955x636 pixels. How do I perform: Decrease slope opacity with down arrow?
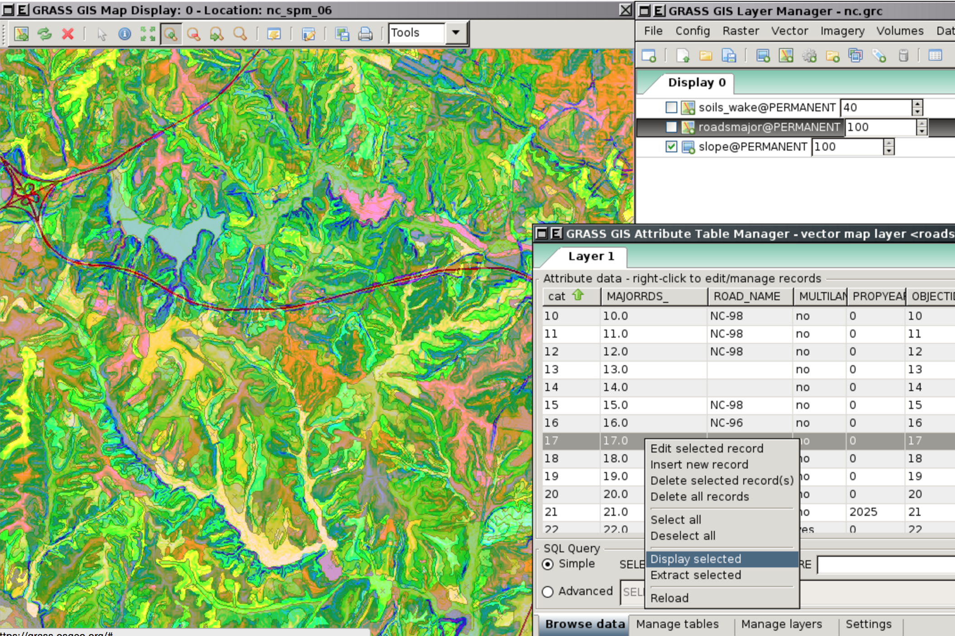(x=889, y=151)
